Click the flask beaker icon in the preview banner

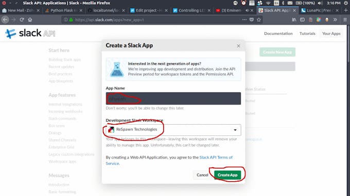point(117,69)
